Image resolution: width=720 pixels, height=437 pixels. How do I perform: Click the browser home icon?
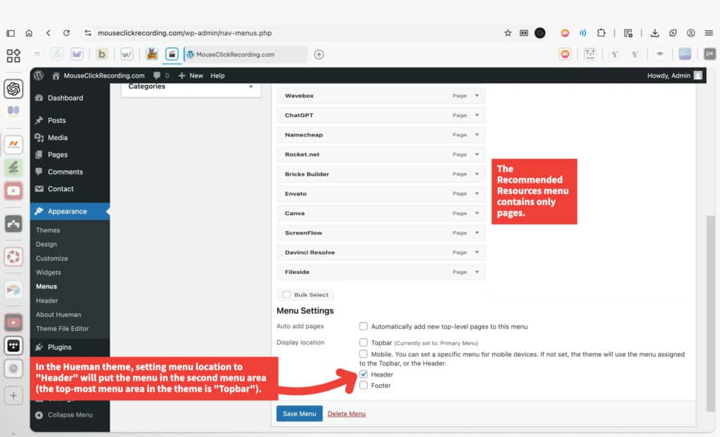tap(29, 32)
